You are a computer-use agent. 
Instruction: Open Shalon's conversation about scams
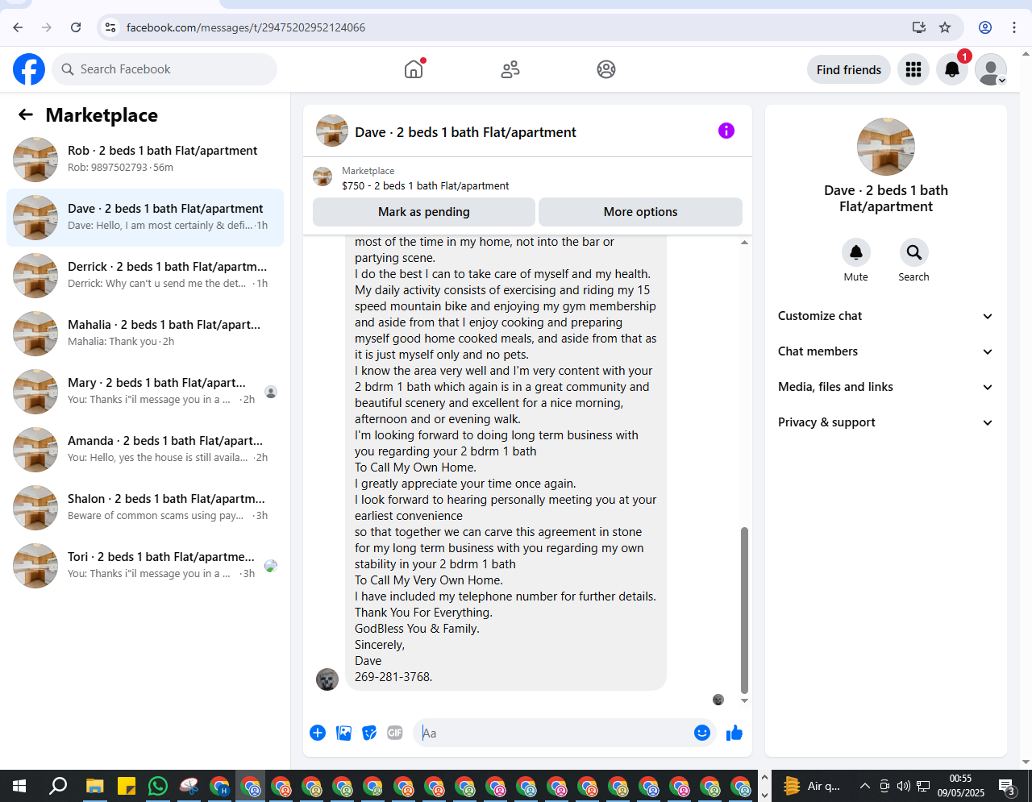tap(145, 508)
